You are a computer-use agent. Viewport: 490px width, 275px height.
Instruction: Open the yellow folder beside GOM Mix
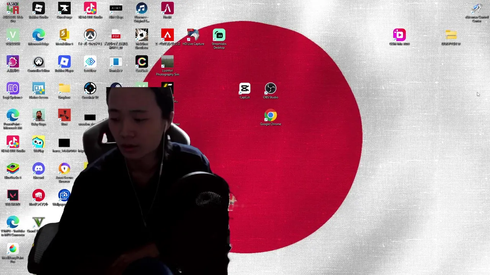click(451, 37)
